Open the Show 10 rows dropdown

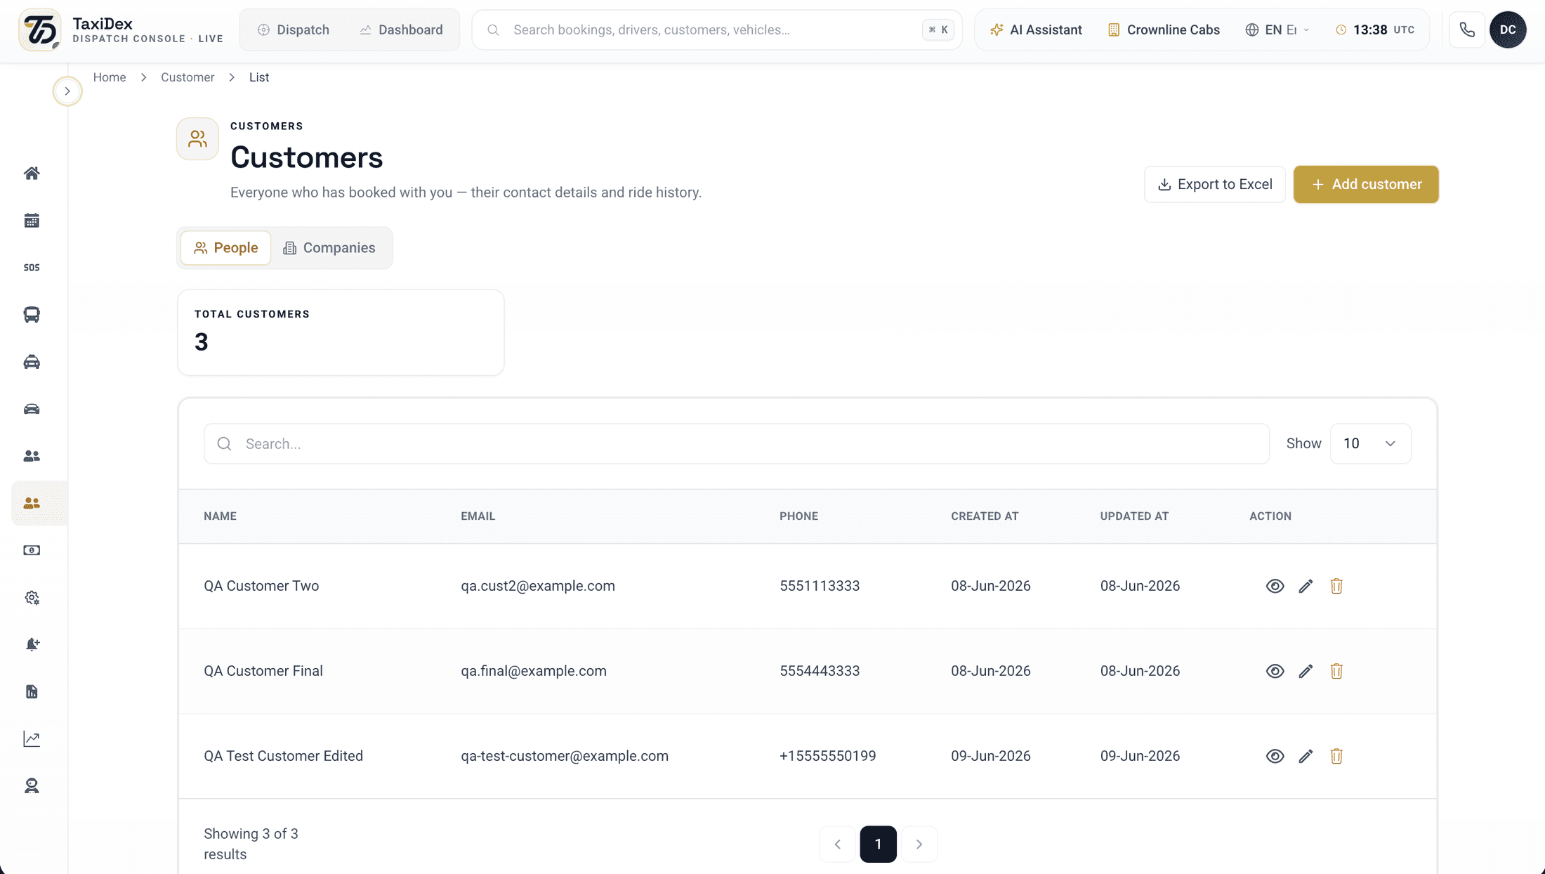(1370, 443)
